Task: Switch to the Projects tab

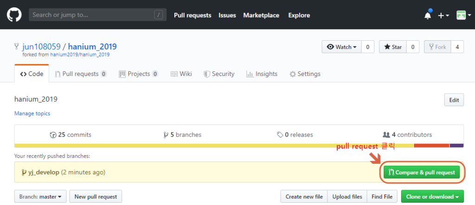Action: coord(138,74)
